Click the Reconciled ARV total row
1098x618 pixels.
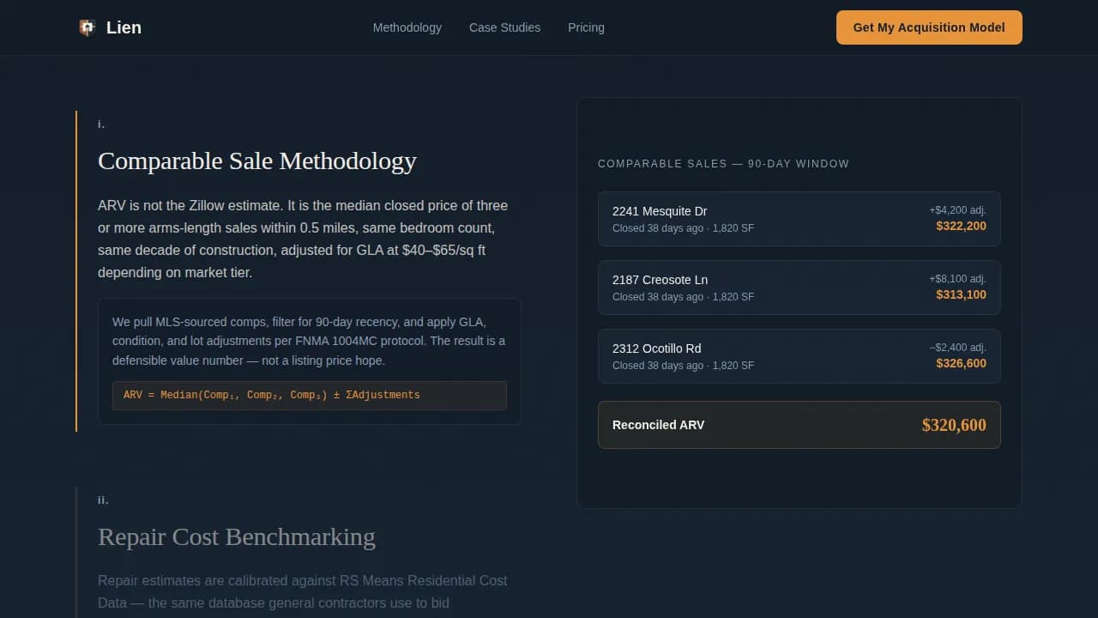point(799,425)
